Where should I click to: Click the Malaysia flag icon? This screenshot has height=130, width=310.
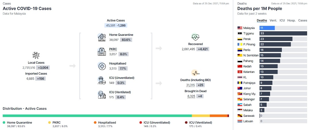tap(240, 28)
